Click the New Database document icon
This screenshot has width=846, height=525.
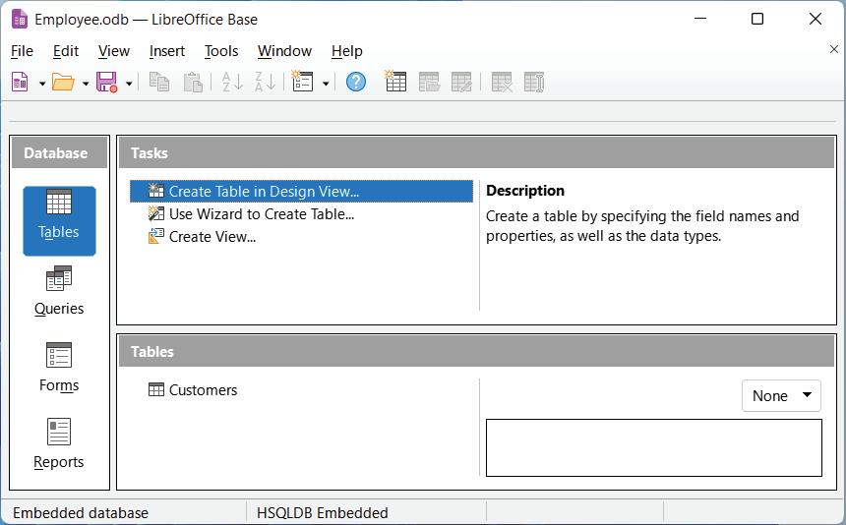(20, 83)
